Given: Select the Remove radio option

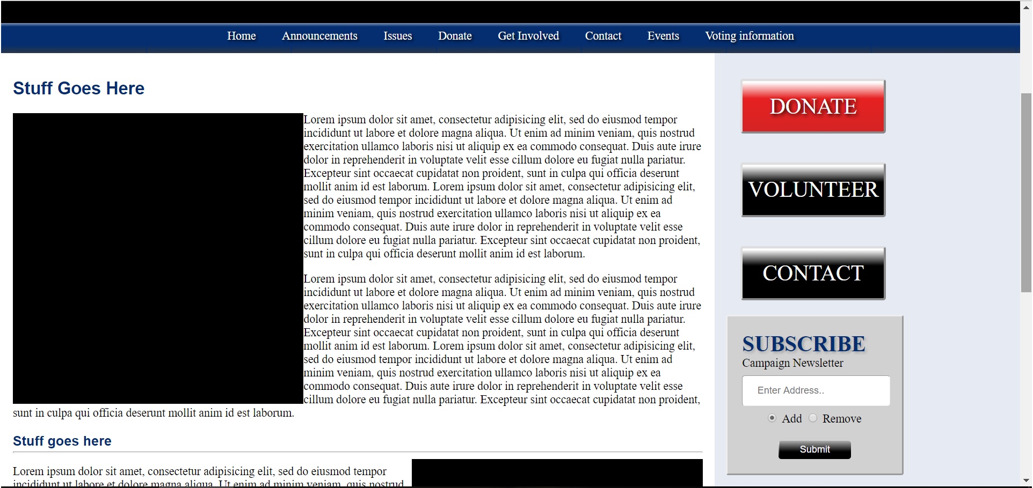Looking at the screenshot, I should click(813, 418).
